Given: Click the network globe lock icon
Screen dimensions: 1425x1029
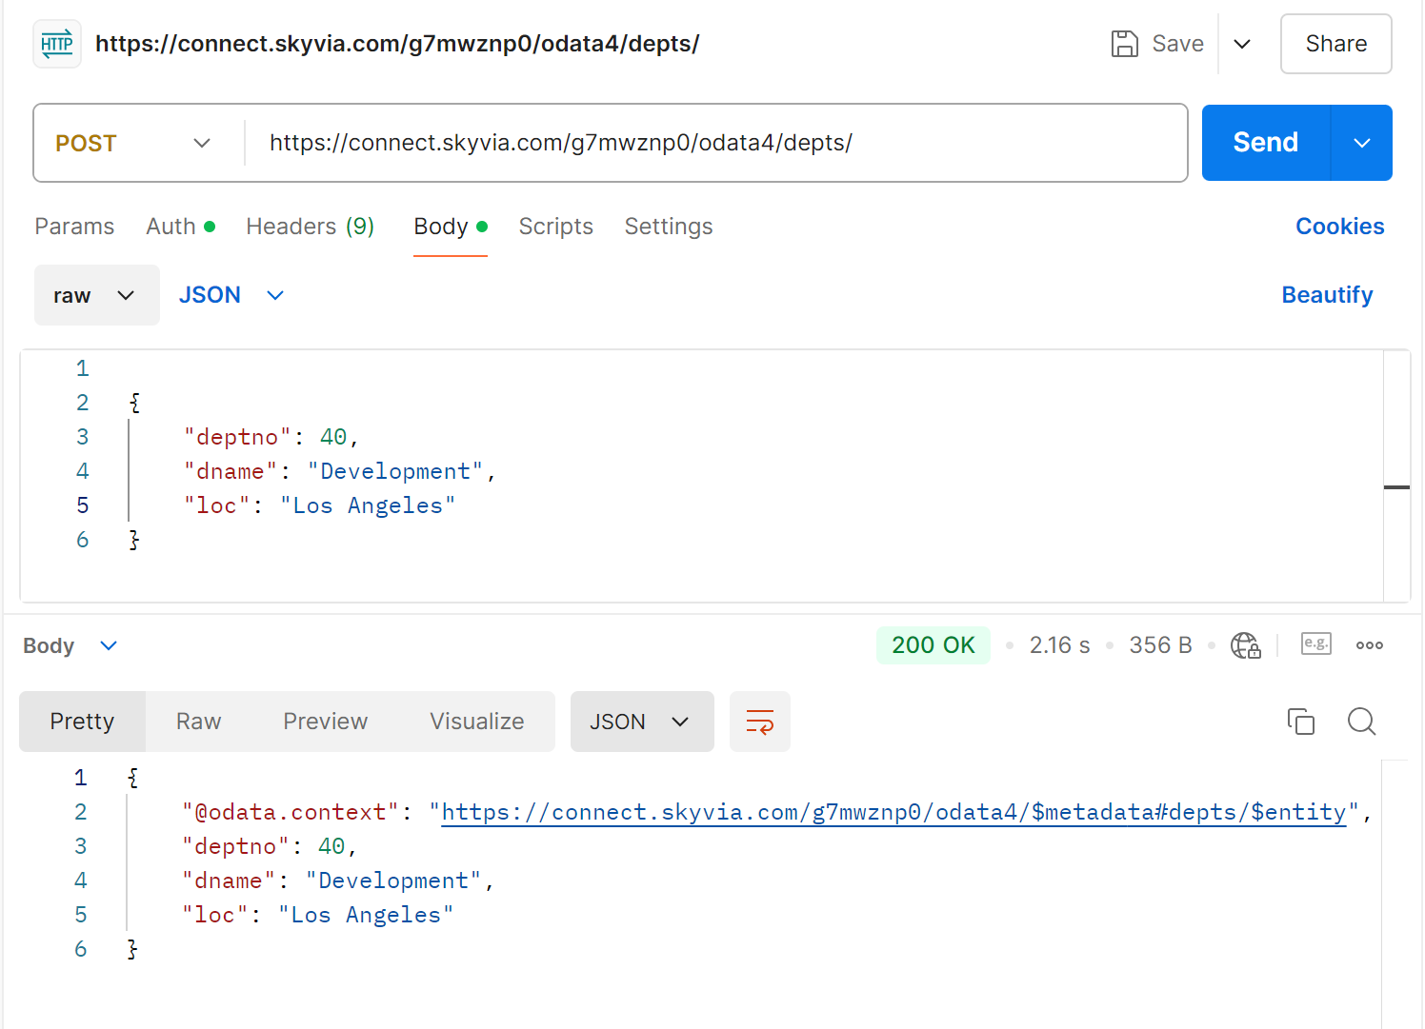Looking at the screenshot, I should coord(1245,645).
